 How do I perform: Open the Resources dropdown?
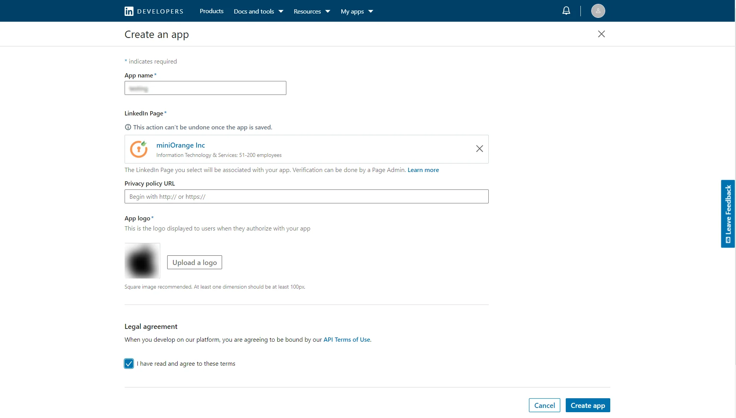click(312, 11)
